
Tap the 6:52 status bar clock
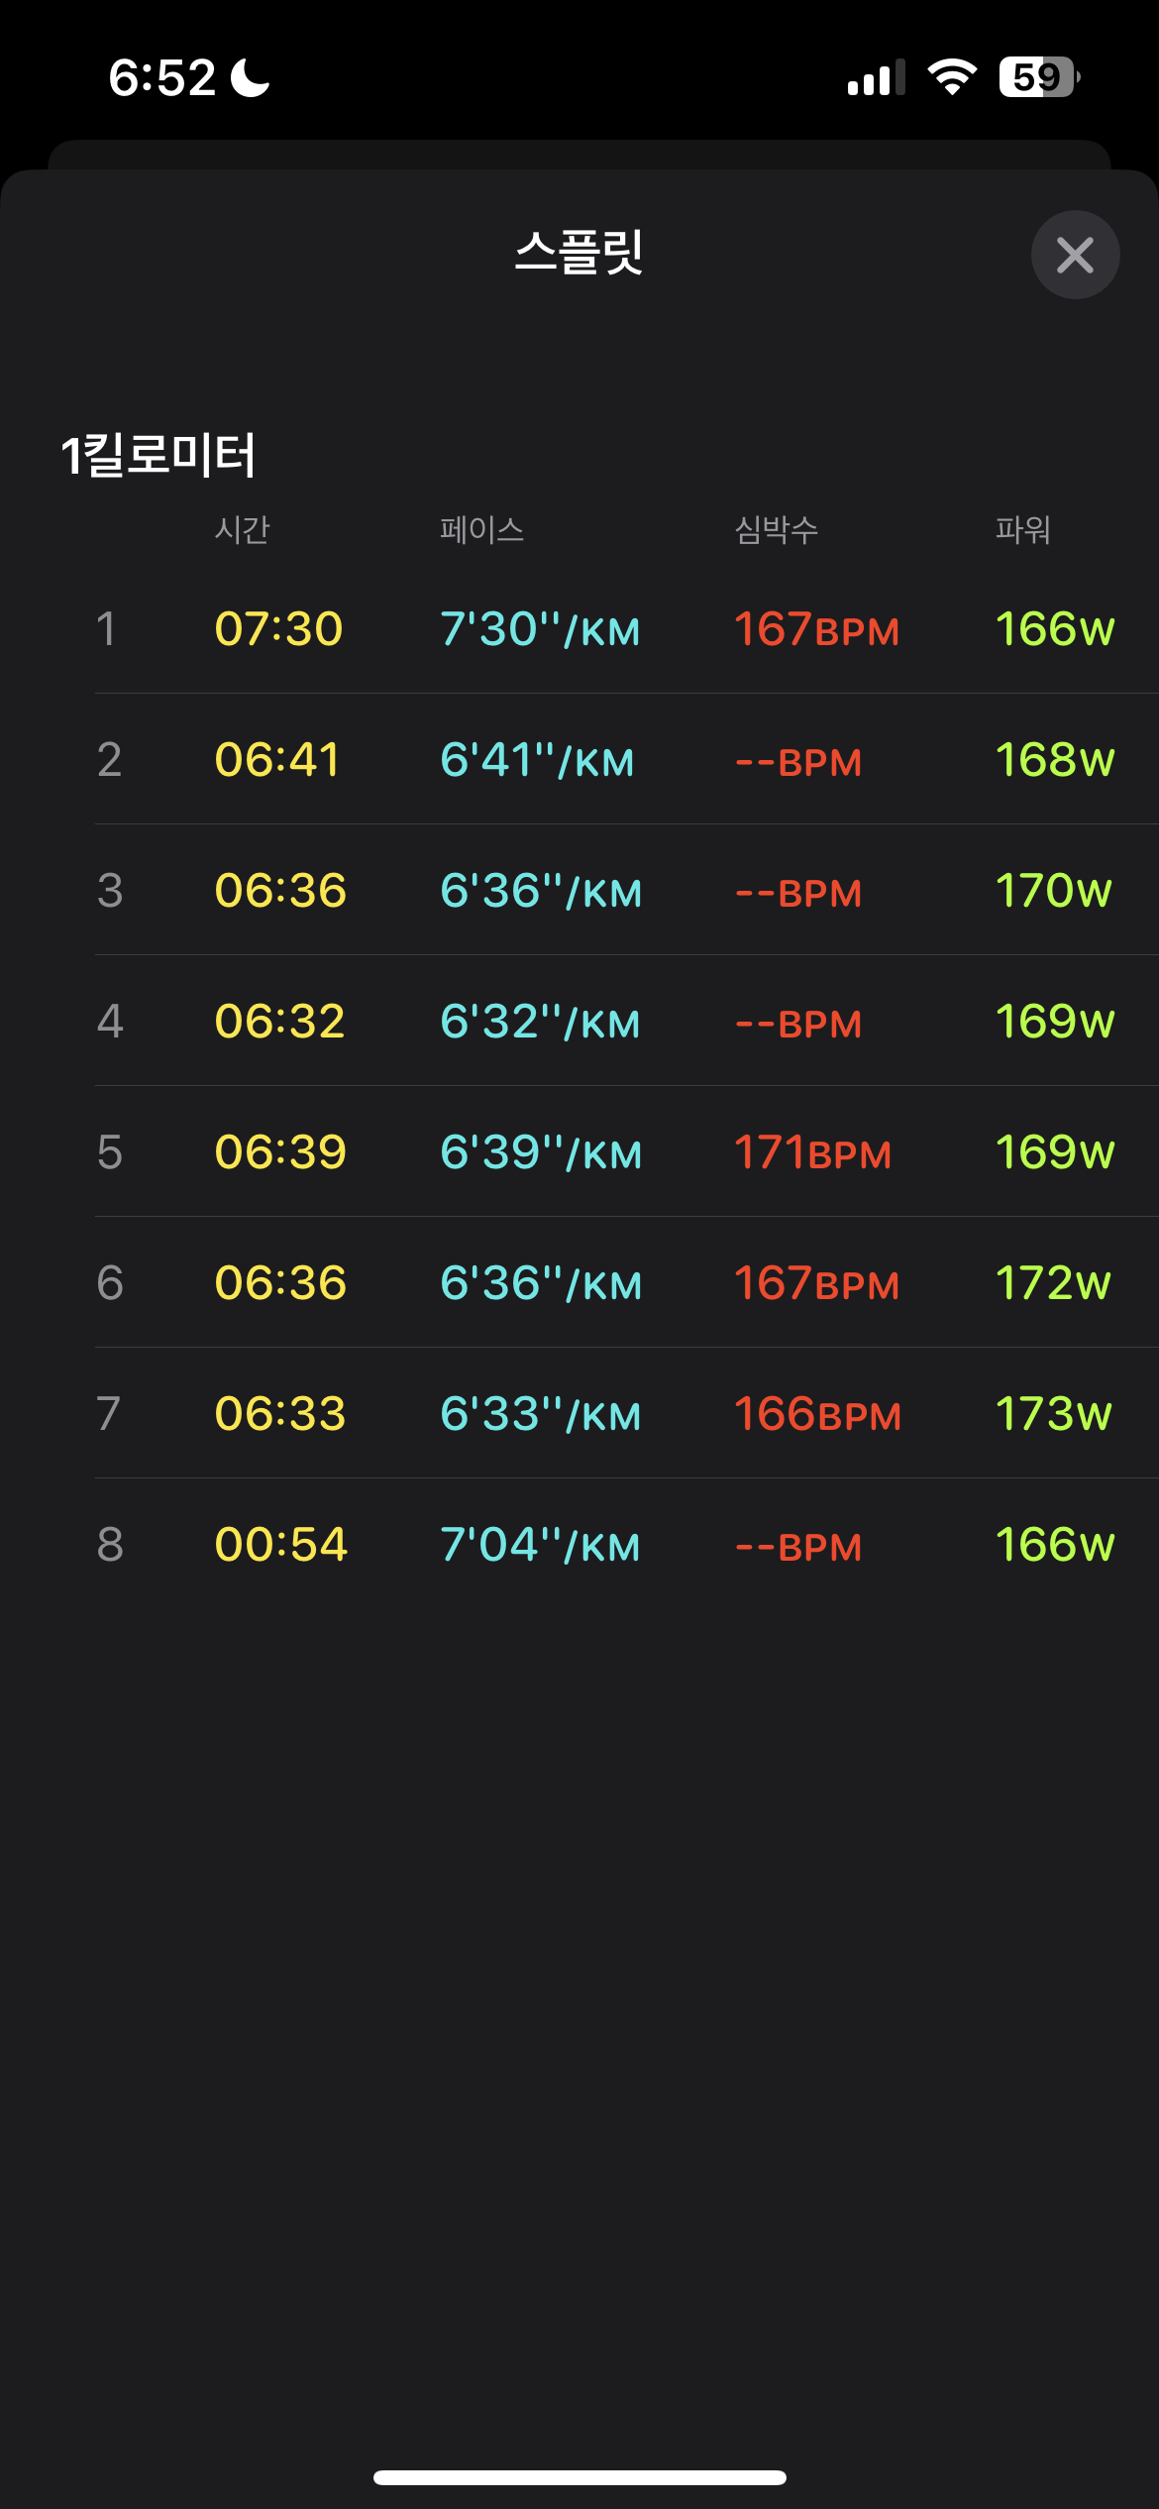click(x=161, y=77)
